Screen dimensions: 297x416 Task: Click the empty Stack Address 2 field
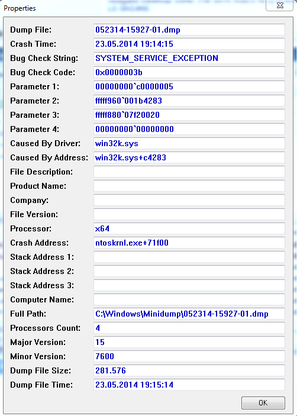click(x=189, y=271)
